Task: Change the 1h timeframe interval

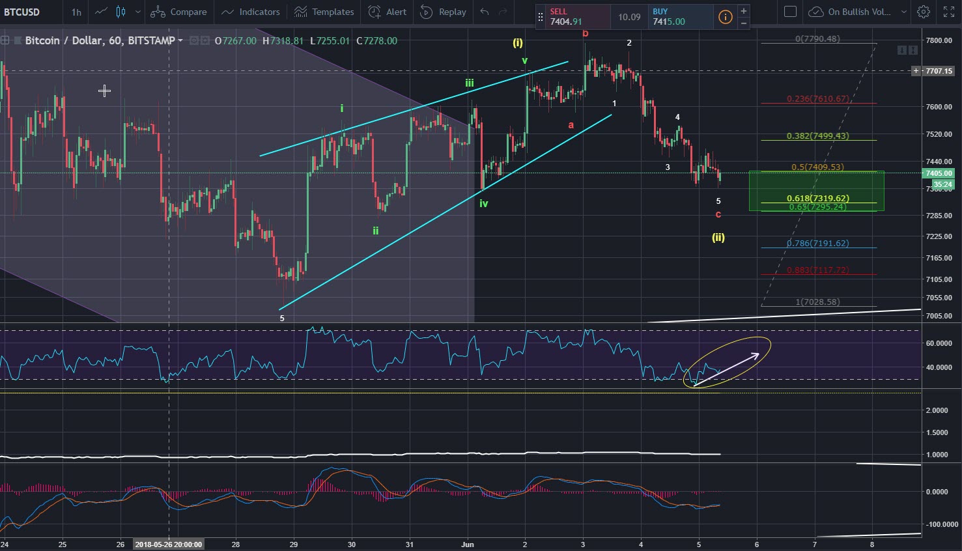Action: 76,12
